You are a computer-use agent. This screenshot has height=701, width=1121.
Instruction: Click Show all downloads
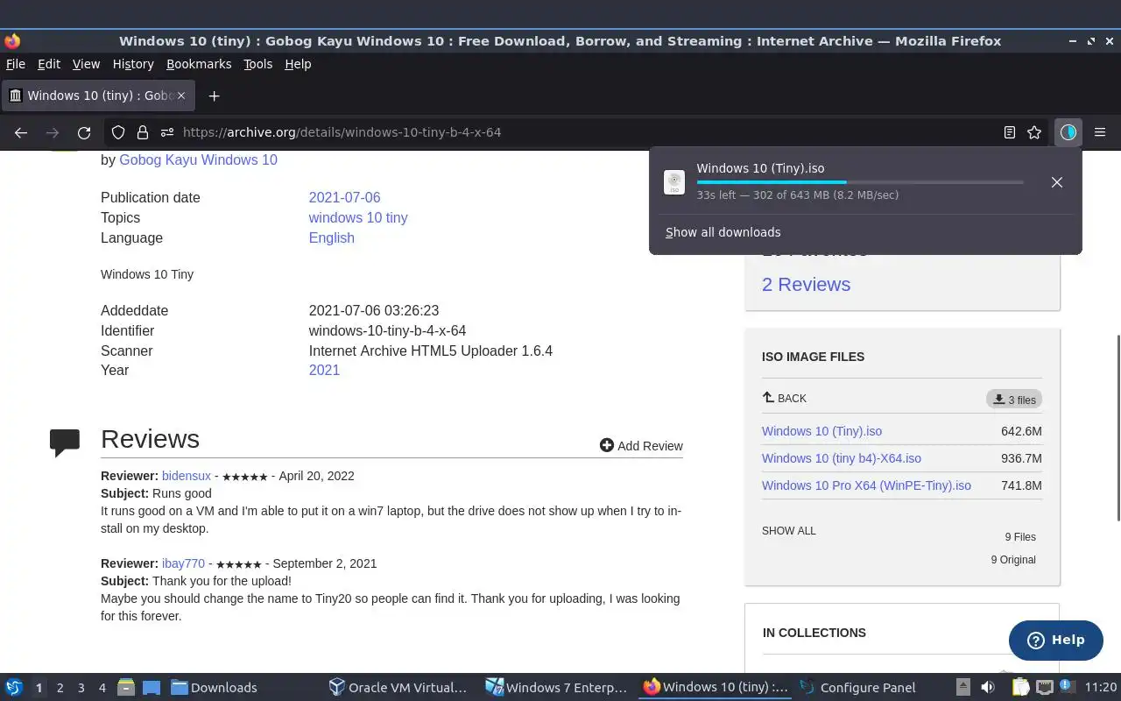(723, 232)
